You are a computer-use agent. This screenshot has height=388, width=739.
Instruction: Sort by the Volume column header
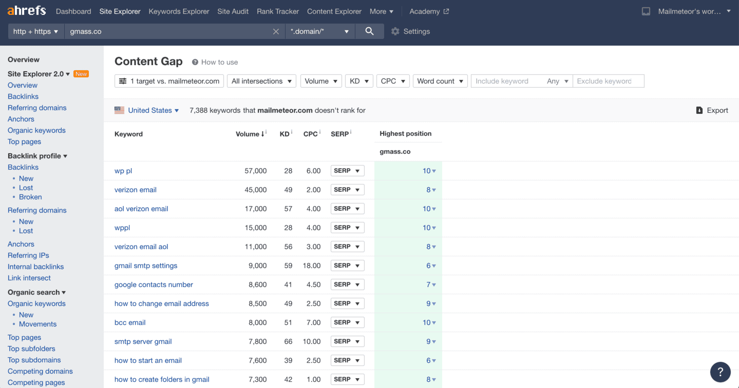250,134
